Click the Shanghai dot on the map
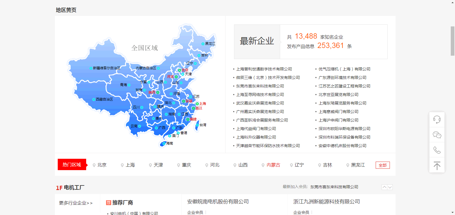This screenshot has width=455, height=215. click(x=197, y=104)
